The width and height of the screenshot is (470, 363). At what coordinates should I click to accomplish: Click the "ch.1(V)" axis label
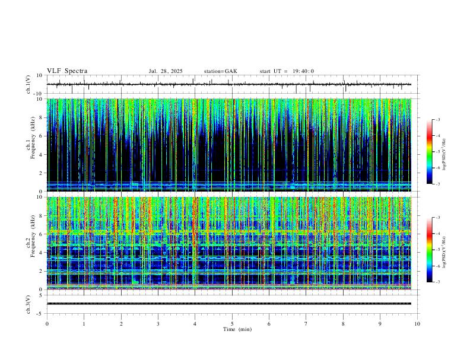28,84
